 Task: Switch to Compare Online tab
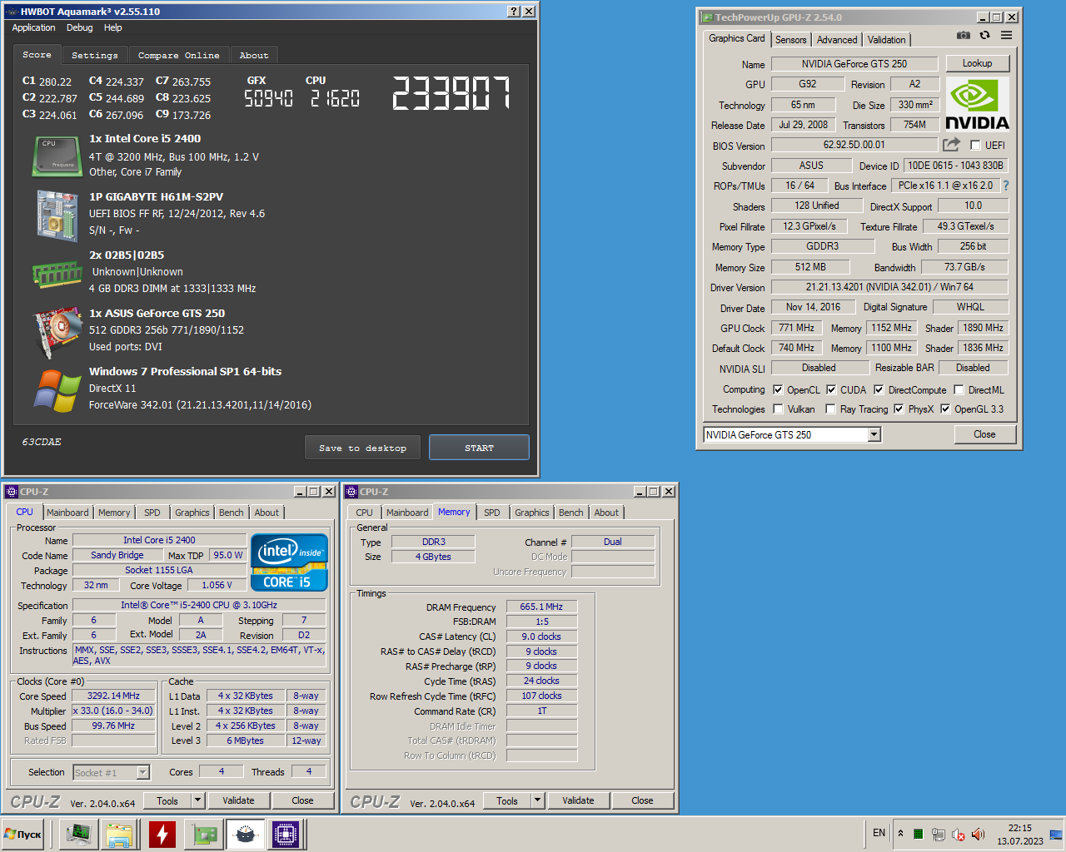(x=179, y=55)
